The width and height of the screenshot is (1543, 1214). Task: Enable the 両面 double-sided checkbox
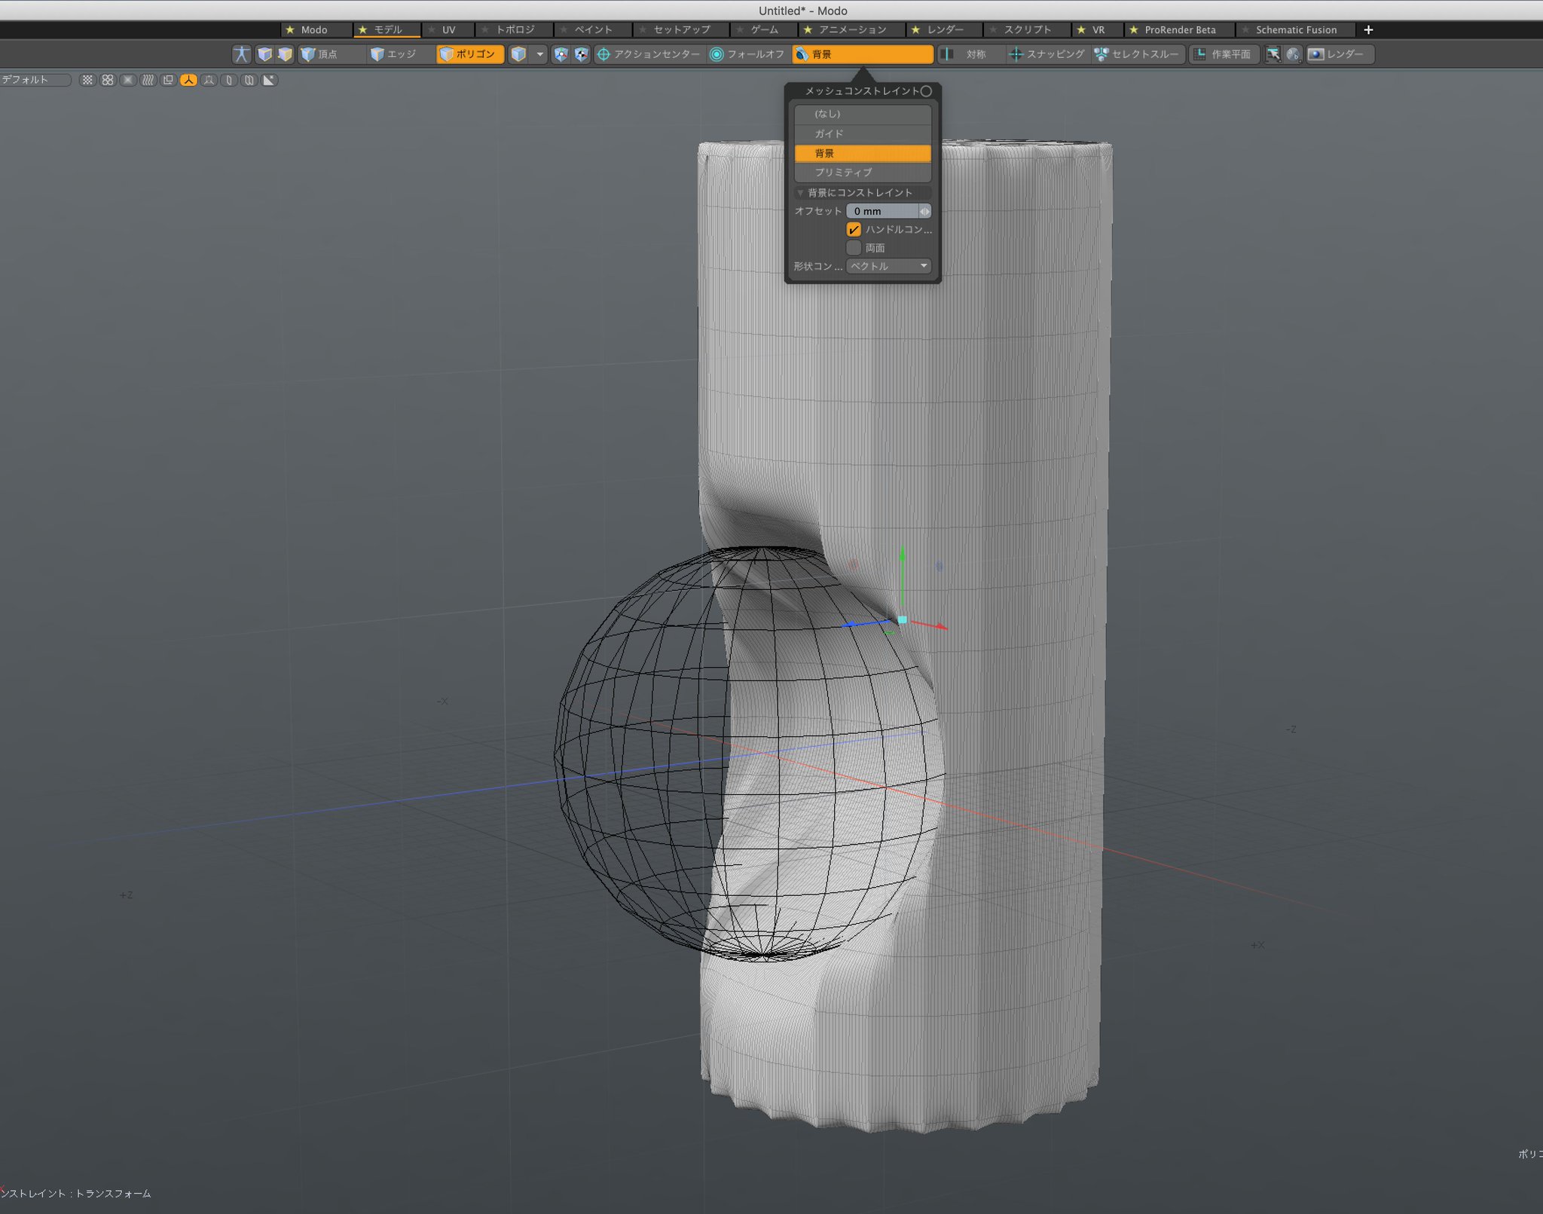tap(854, 248)
